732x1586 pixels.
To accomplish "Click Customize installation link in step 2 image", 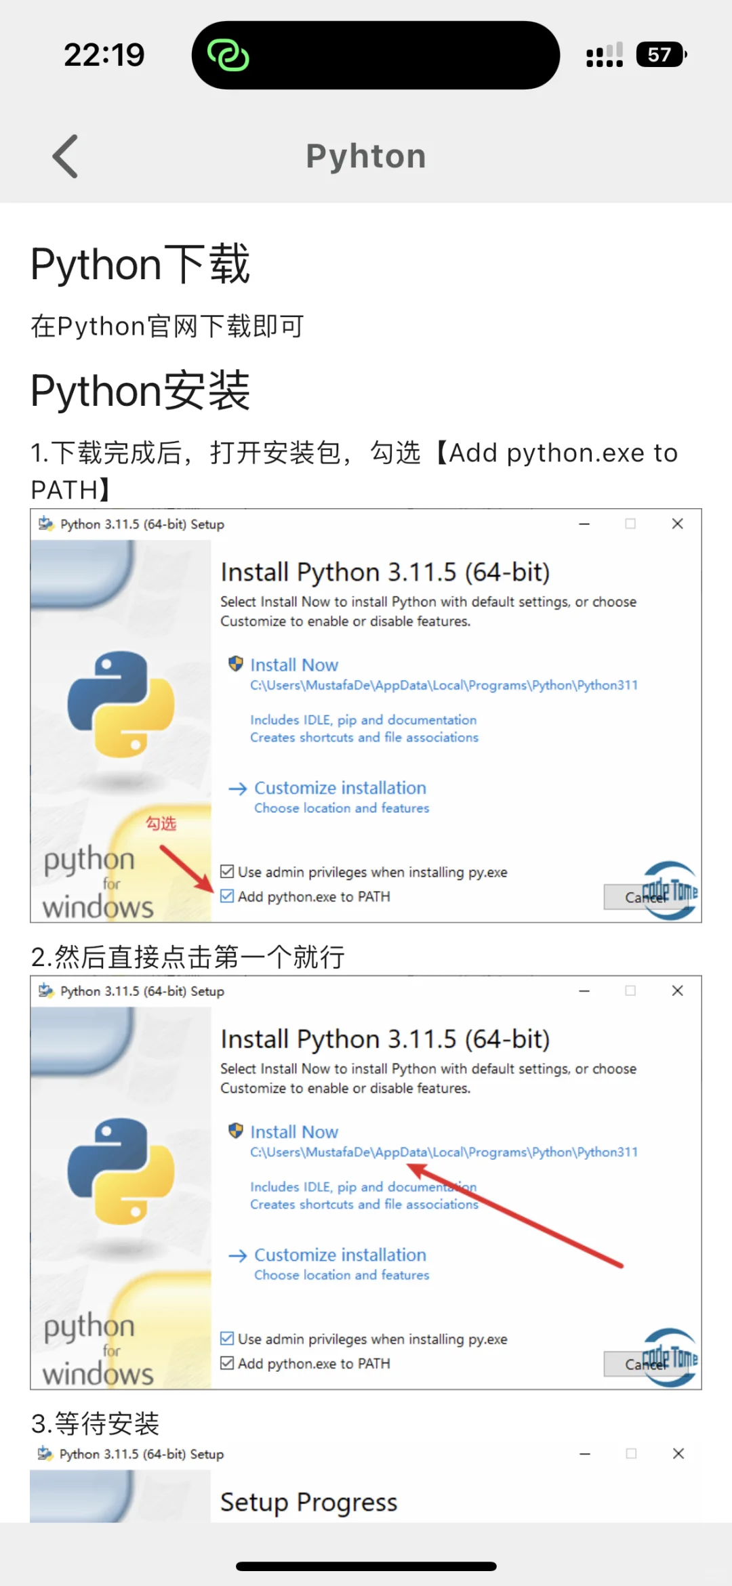I will point(340,1255).
